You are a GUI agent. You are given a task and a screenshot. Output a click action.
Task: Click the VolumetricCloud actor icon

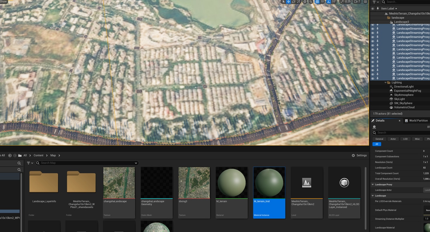pyautogui.click(x=391, y=107)
